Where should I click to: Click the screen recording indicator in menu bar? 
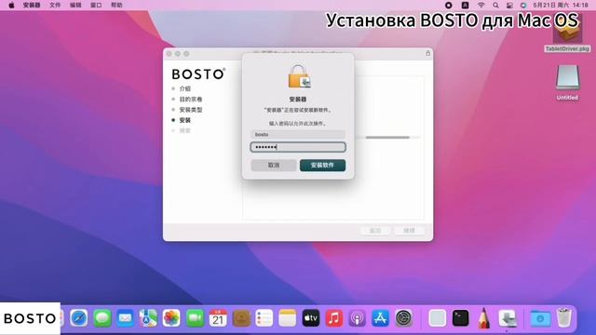point(449,5)
